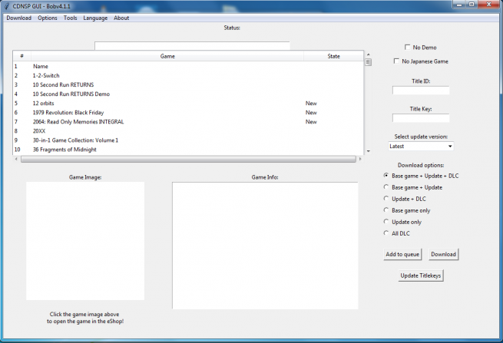Sort the list by State column header

pos(333,56)
